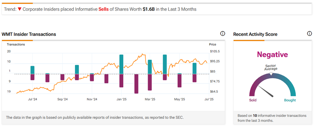Screen dimensions: 316x127
Task: Click the orange price line peak near Feb '25
Action: click(x=143, y=54)
